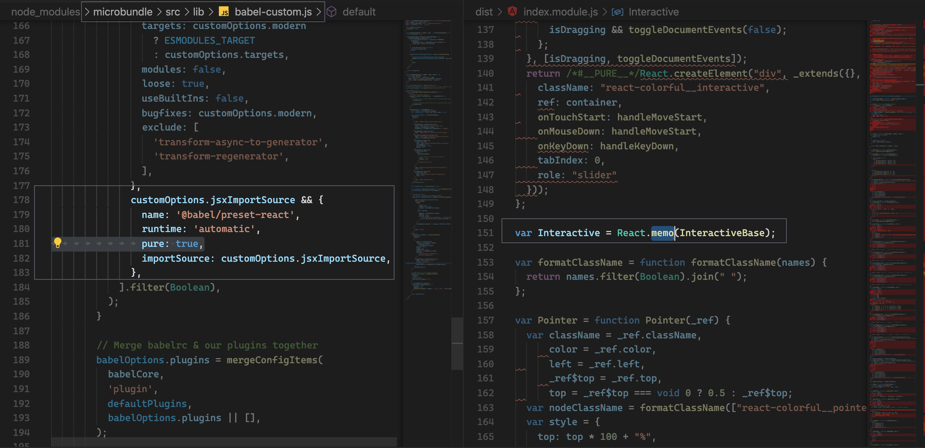Click babelCore identifier on line 190
Viewport: 925px width, 448px height.
pos(133,374)
